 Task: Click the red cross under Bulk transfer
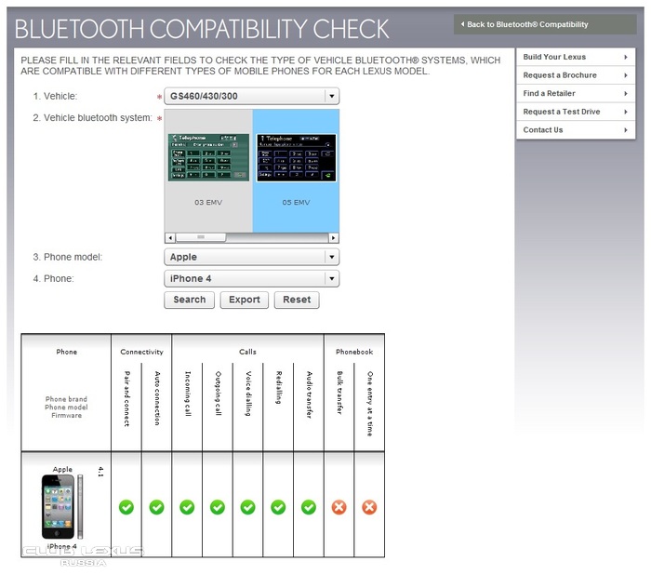pos(339,507)
